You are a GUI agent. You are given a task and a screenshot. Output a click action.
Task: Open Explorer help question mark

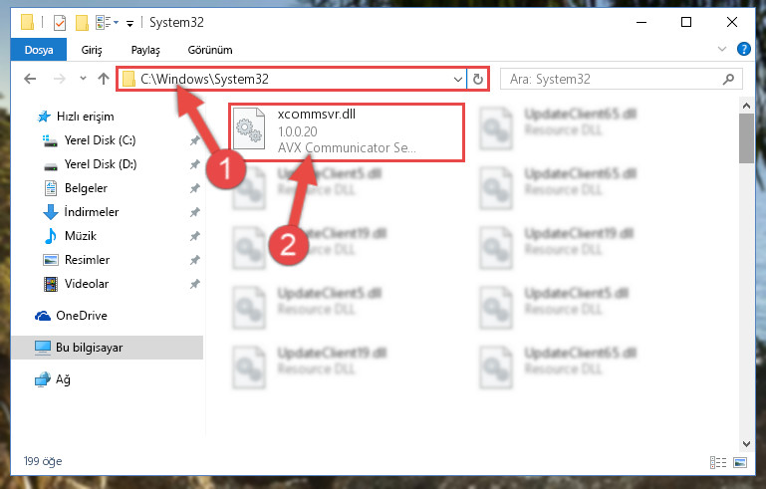coord(743,49)
